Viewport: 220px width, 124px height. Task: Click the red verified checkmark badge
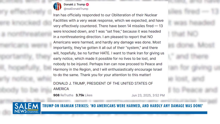(x=87, y=4)
